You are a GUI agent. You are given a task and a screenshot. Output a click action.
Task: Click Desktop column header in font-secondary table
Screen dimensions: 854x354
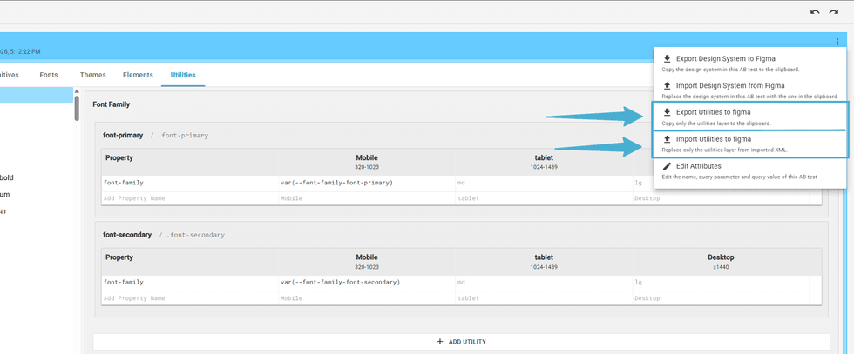pyautogui.click(x=722, y=262)
